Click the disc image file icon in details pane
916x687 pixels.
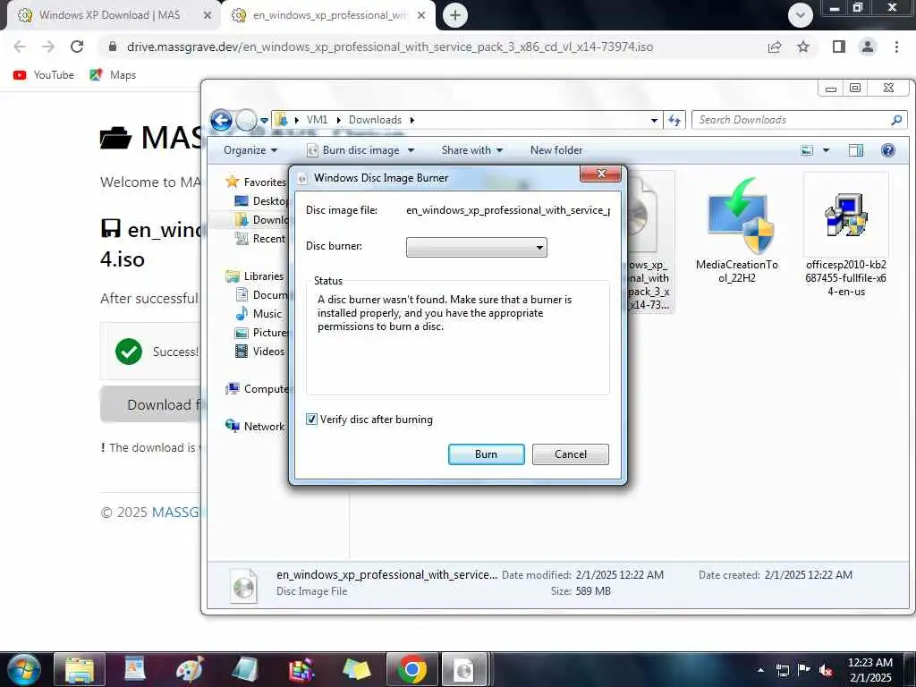tap(243, 586)
